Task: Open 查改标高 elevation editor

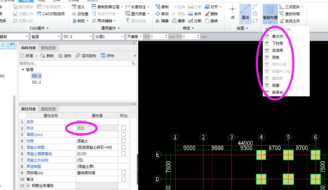Action: pyautogui.click(x=290, y=14)
